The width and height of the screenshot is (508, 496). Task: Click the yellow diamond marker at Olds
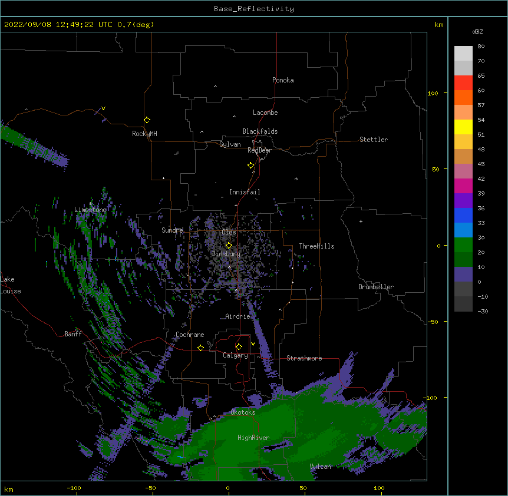coord(229,246)
